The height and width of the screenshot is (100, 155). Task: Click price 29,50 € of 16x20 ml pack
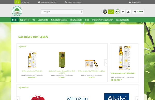click(91, 77)
